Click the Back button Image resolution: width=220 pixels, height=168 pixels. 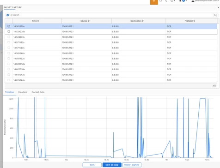pyautogui.click(x=92, y=165)
